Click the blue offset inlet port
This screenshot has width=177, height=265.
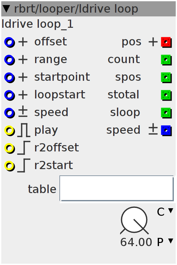(9, 42)
